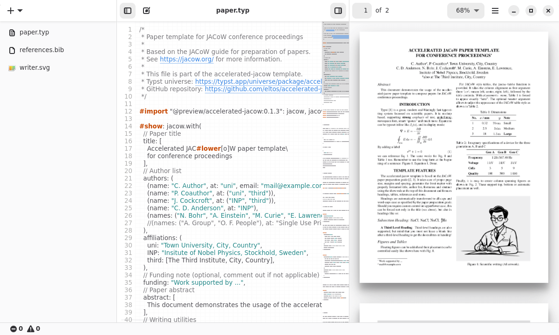Click the paper.typ title in editor header
Viewport: 559px width, 335px height.
point(233,11)
